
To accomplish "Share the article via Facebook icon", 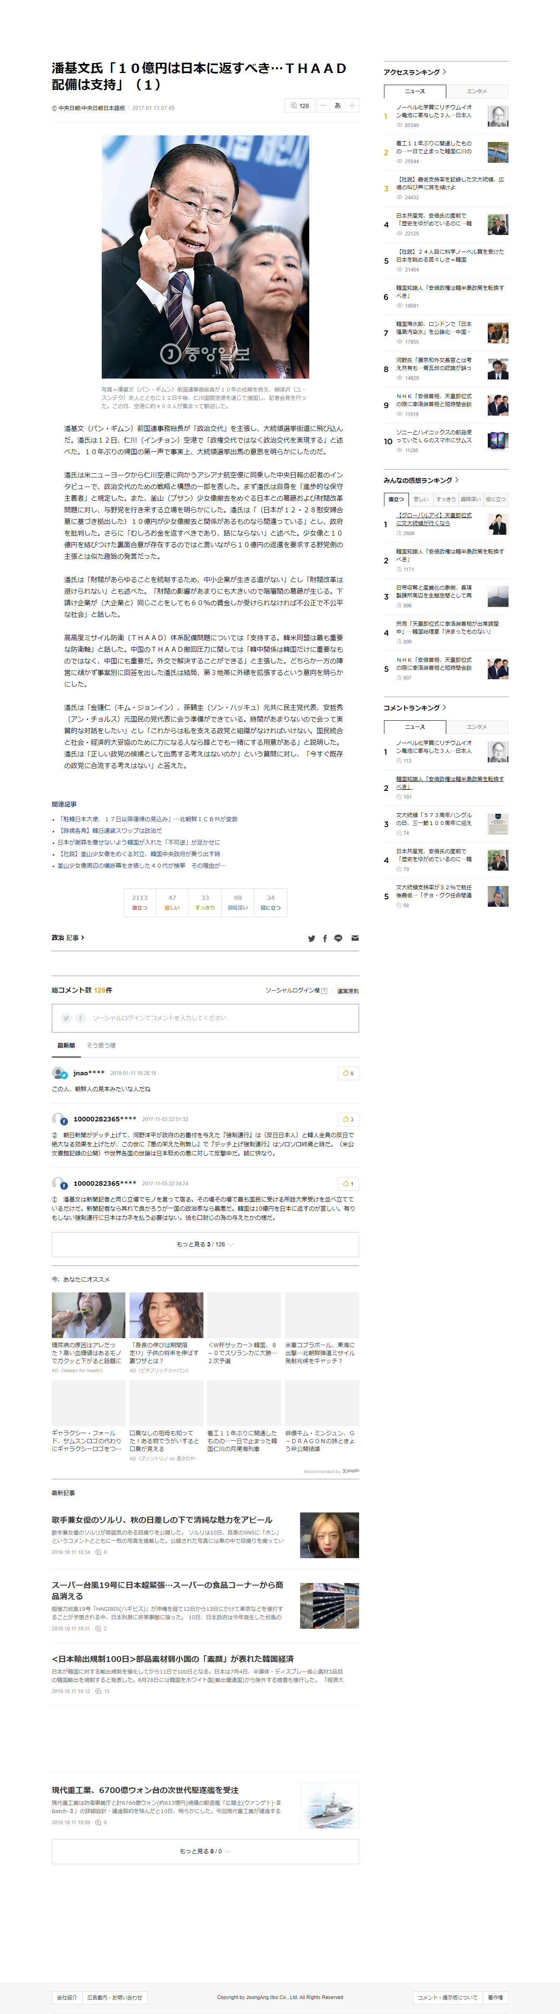I will coord(325,937).
